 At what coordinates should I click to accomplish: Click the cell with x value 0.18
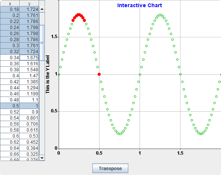(10, 9)
